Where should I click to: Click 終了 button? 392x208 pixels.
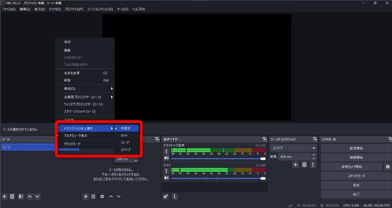click(x=356, y=194)
